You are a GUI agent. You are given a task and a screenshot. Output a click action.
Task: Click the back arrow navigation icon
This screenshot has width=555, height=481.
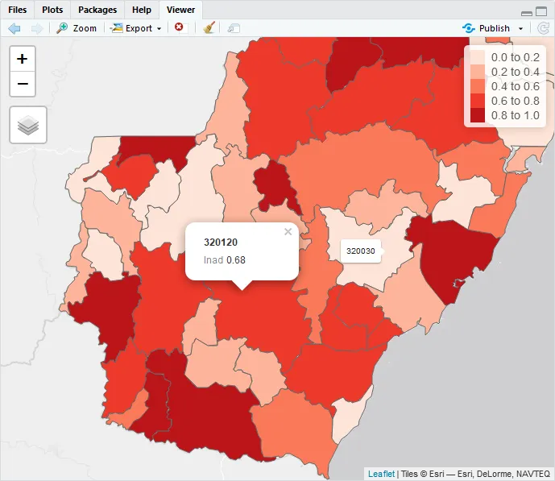coord(14,28)
